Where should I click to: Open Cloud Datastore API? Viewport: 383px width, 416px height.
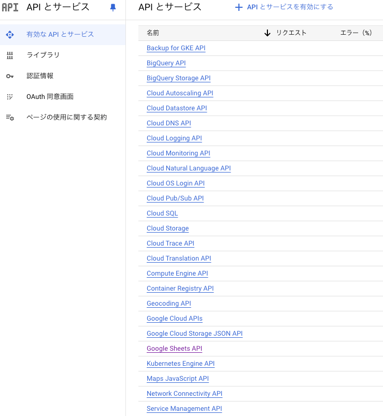tap(177, 108)
